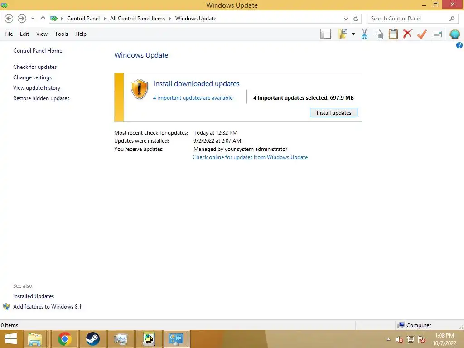This screenshot has width=464, height=348.
Task: Open File Explorer from the taskbar
Action: 35,339
